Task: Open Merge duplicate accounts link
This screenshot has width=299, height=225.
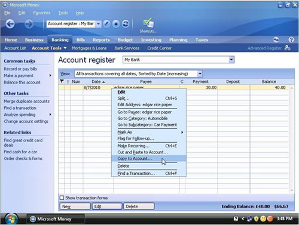Action: (26, 101)
